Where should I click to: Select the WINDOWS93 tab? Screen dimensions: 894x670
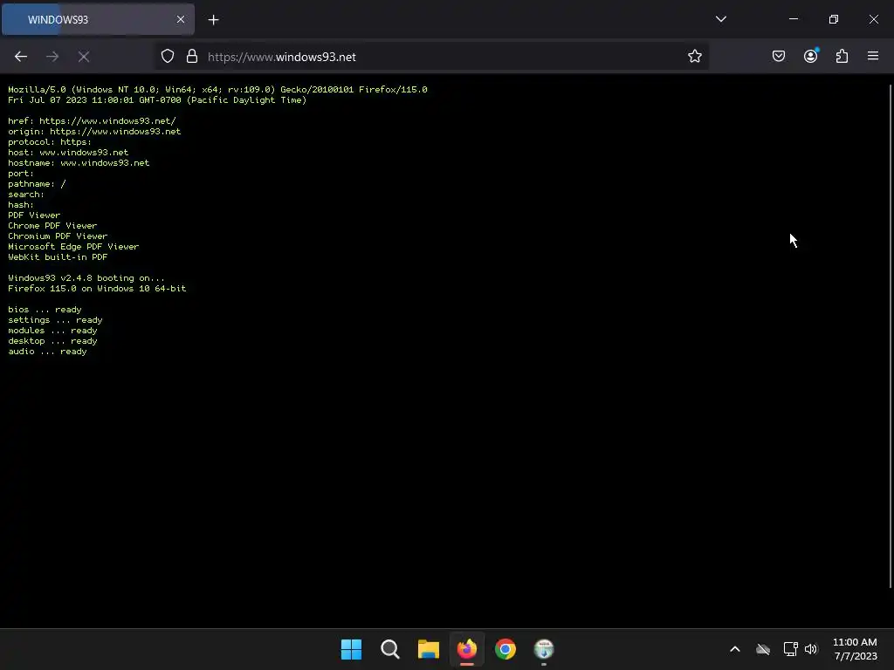(x=98, y=19)
